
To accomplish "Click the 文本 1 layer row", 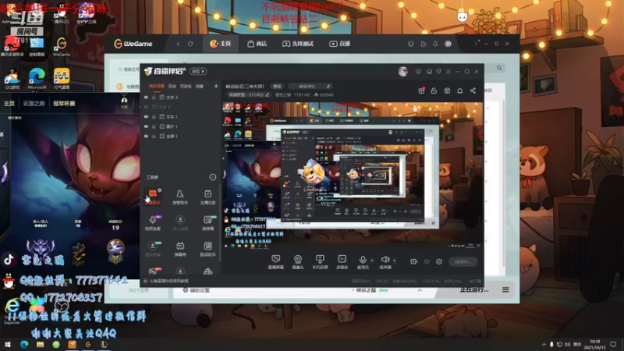I will pos(180,116).
